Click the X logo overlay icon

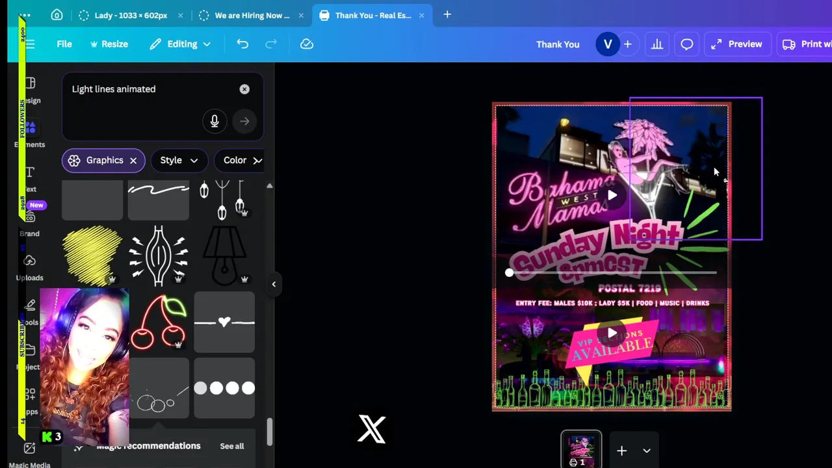coord(372,430)
